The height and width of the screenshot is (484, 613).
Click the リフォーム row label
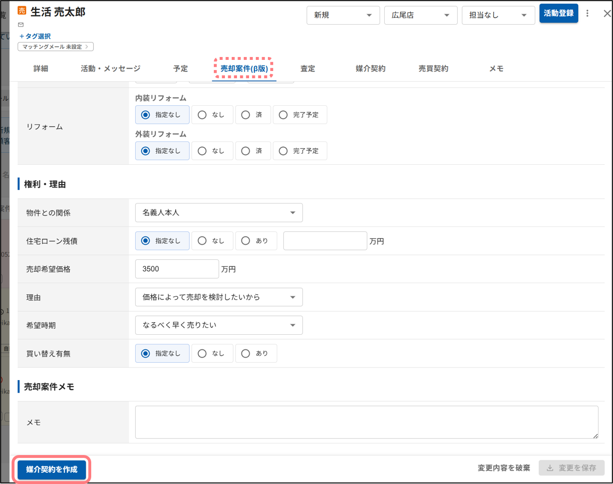(44, 127)
